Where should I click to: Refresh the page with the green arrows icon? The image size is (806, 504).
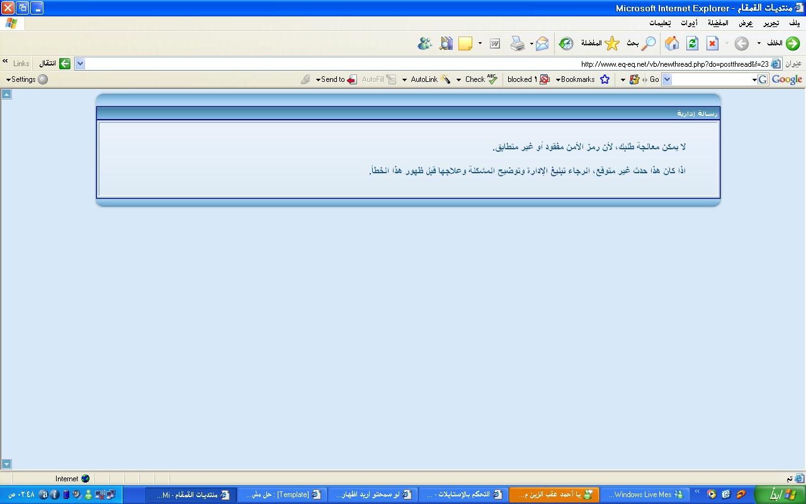(692, 43)
